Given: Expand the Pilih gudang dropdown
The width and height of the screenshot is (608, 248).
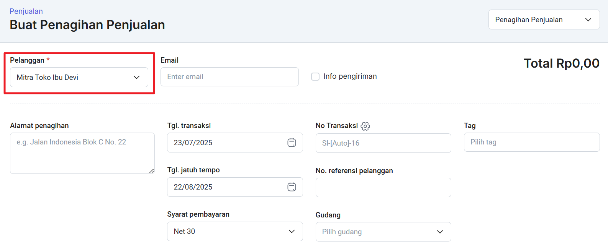Looking at the screenshot, I should (x=383, y=232).
